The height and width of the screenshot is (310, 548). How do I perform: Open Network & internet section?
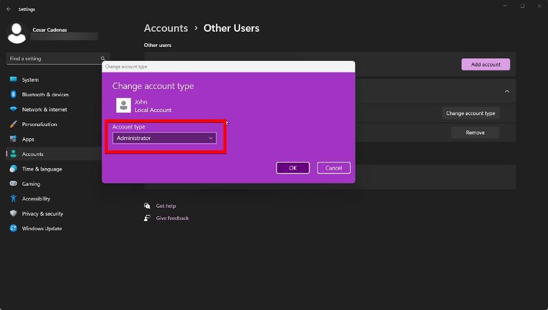(x=44, y=110)
